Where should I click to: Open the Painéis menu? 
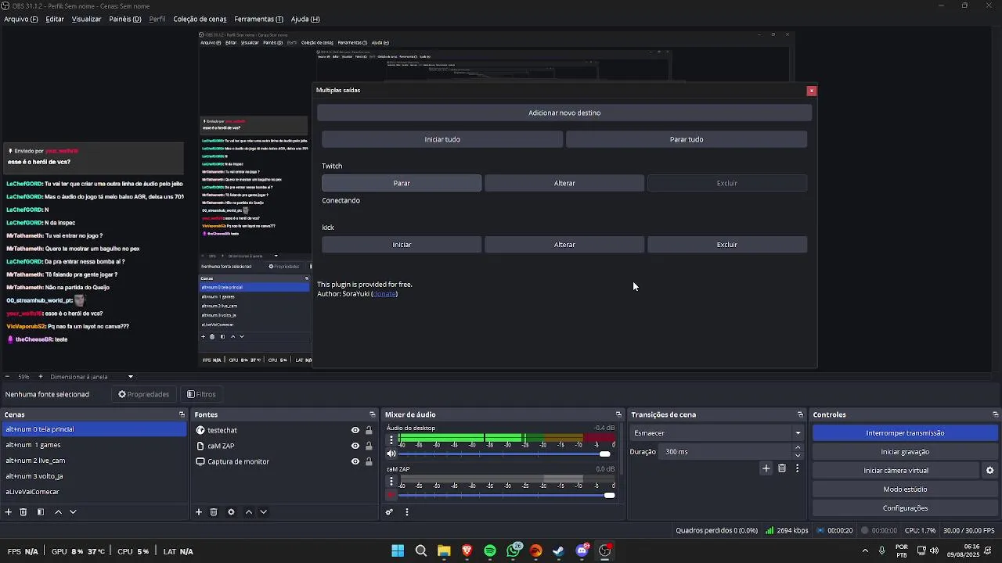125,19
